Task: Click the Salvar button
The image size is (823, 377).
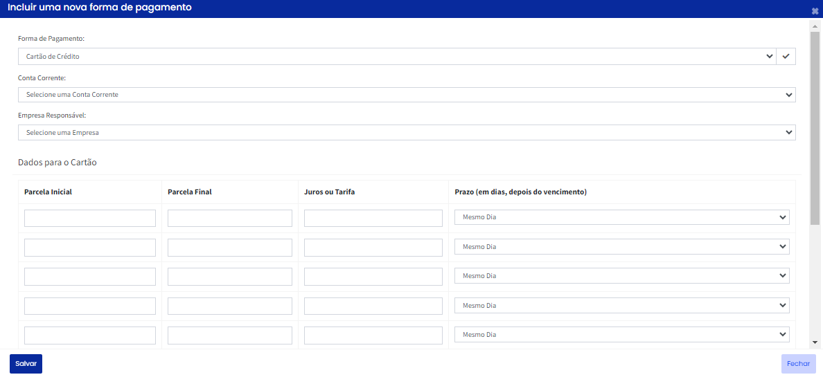Action: point(26,364)
